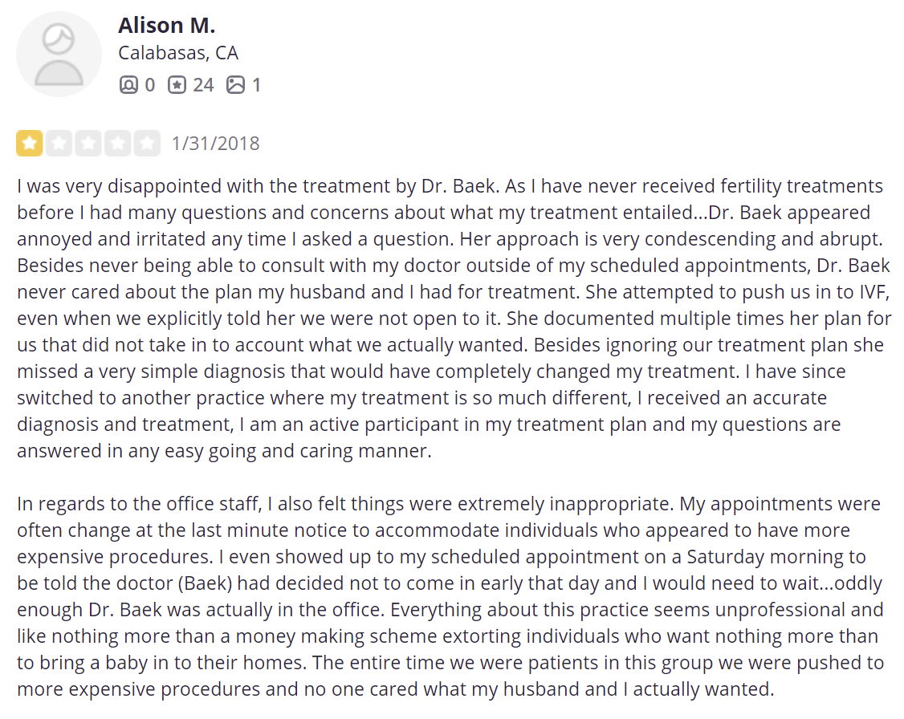Select the Calabasas, CA location text

(178, 53)
